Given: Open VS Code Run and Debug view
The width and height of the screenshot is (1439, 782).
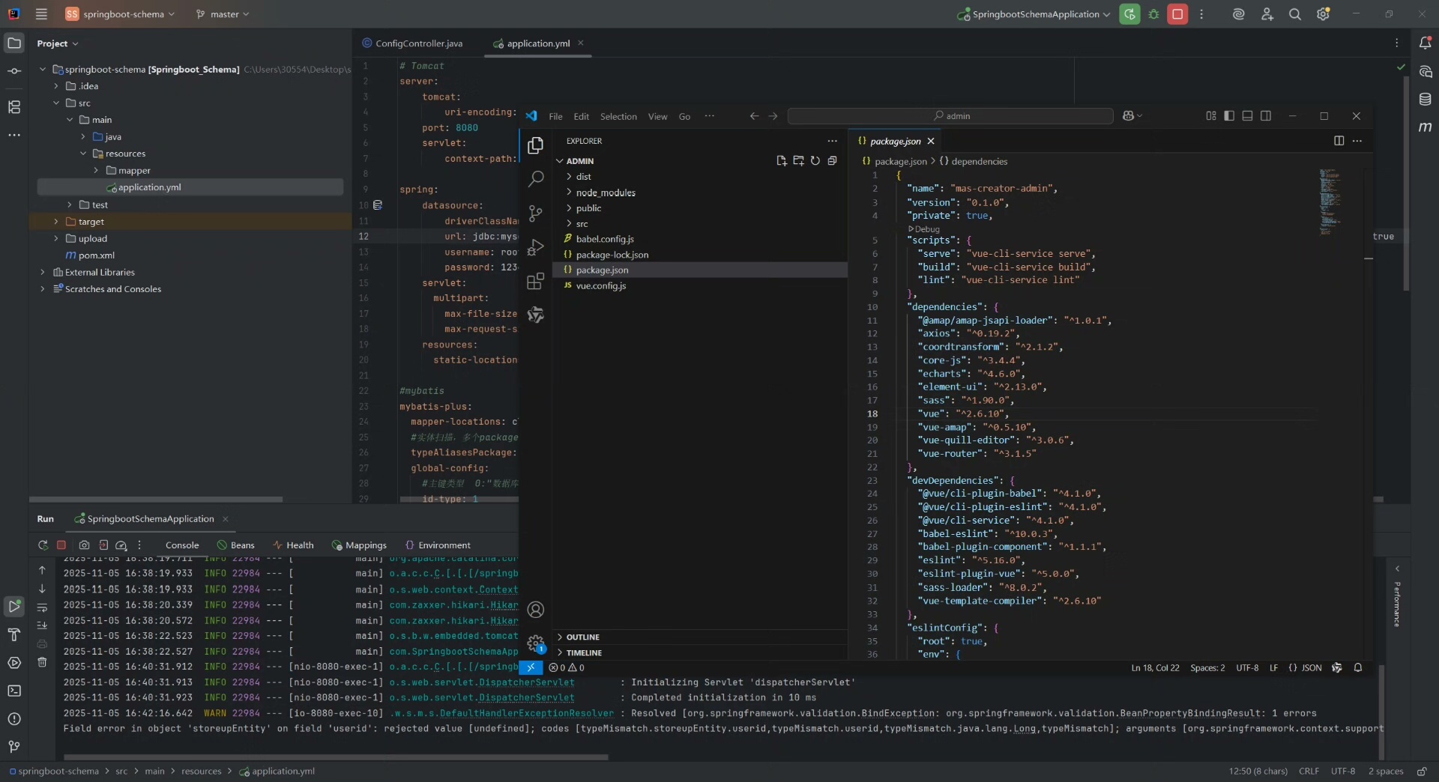Looking at the screenshot, I should (x=535, y=247).
